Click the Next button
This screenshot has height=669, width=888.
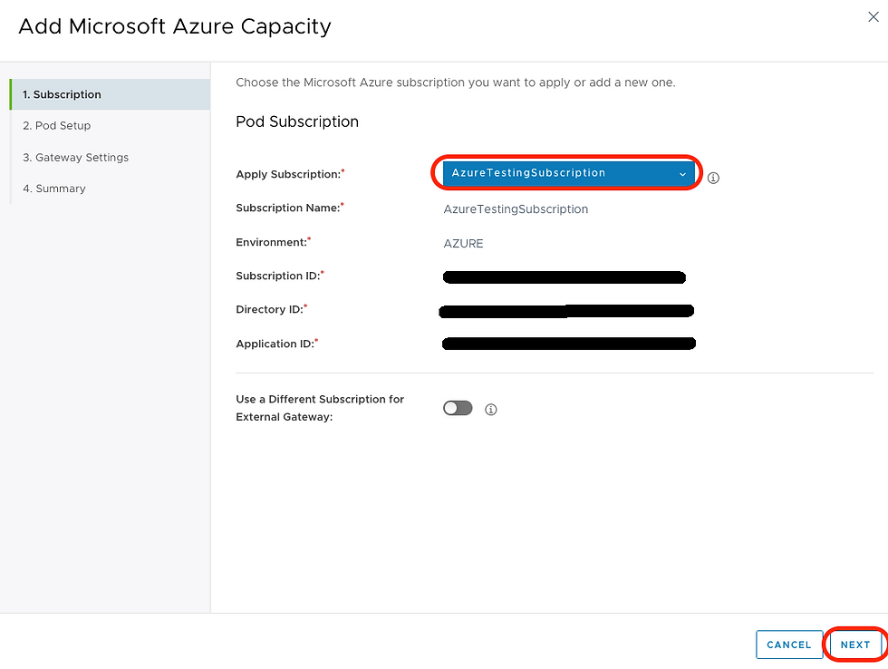point(855,645)
